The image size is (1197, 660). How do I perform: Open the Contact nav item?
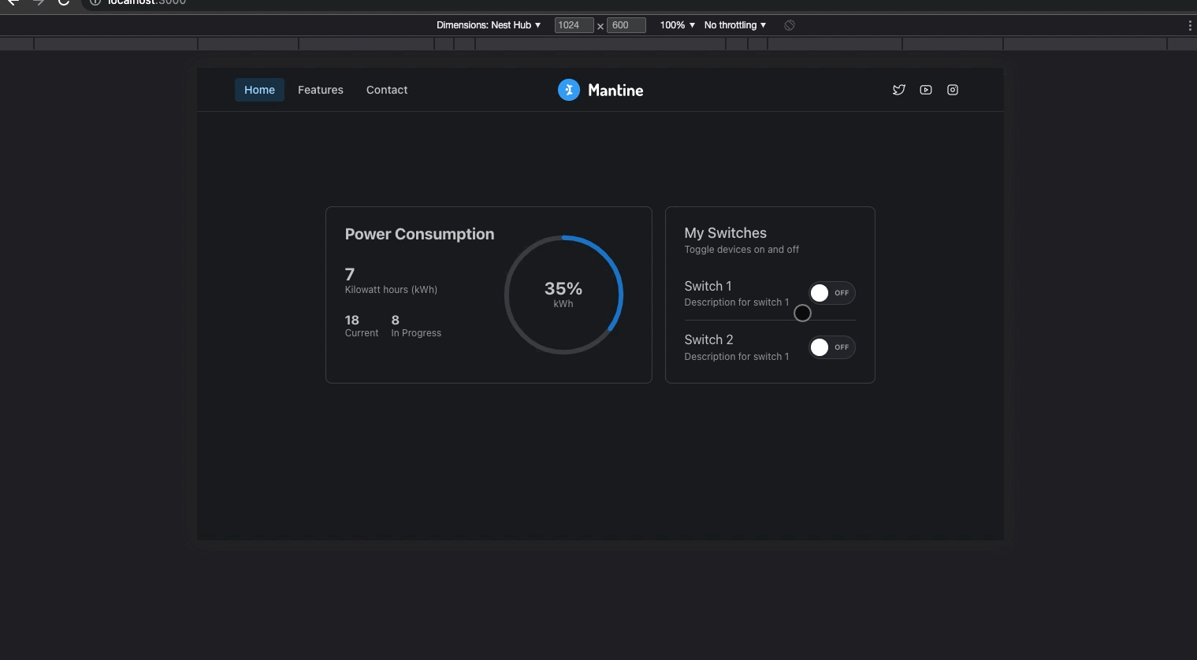click(x=387, y=90)
